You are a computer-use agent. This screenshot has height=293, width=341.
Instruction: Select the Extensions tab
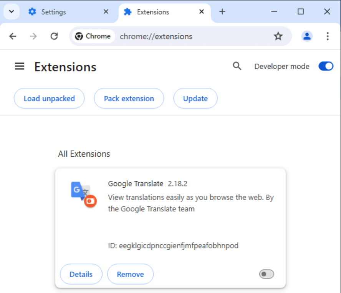(153, 12)
